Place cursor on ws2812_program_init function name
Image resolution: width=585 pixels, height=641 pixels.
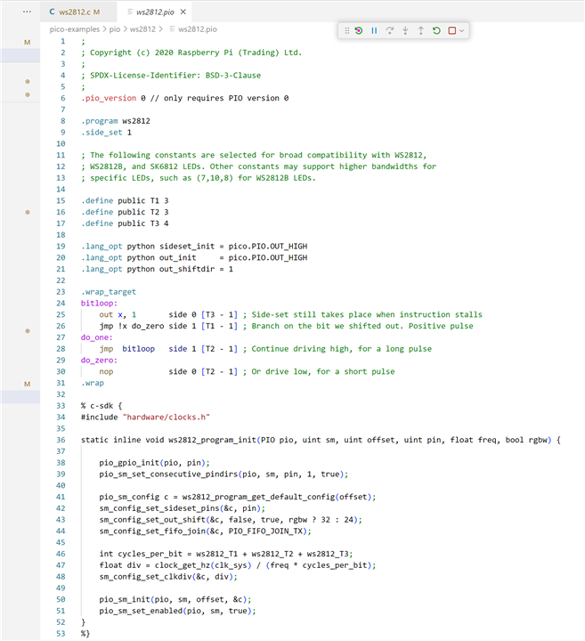(x=205, y=440)
